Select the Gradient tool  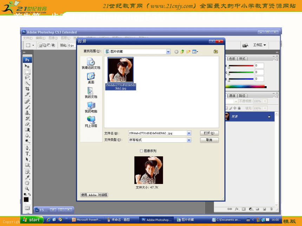27,130
